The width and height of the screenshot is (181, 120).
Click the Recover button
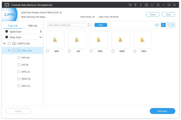click(x=162, y=111)
